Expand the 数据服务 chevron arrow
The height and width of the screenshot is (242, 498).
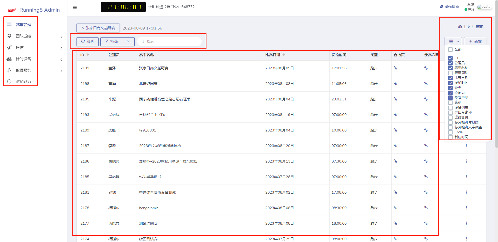pyautogui.click(x=61, y=71)
